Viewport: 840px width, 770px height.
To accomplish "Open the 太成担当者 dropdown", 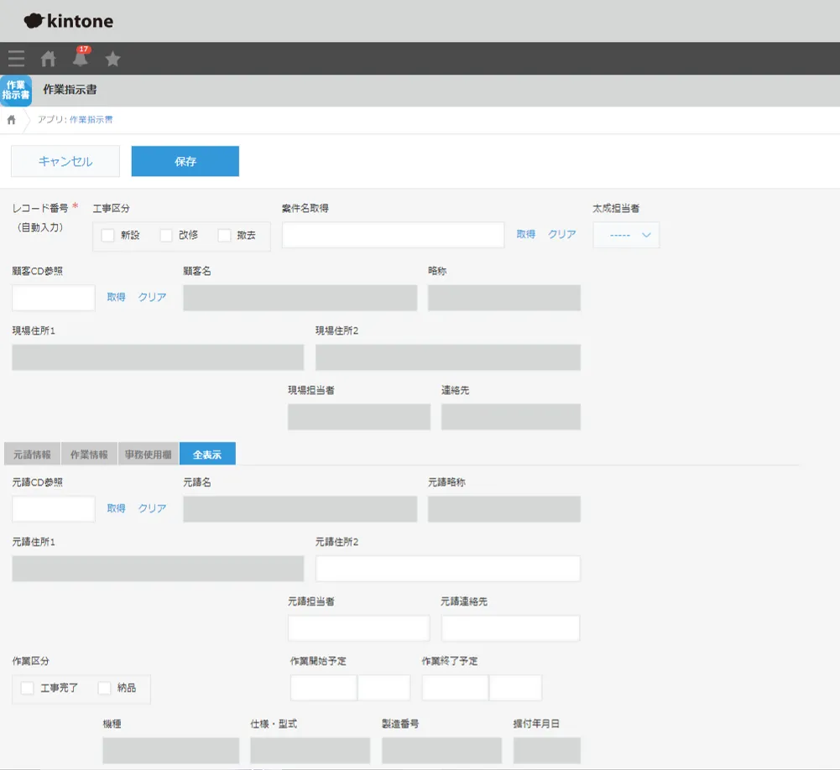I will click(x=626, y=236).
